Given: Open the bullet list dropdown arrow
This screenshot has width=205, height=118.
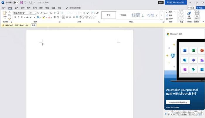Looking at the screenshot, I should pyautogui.click(x=66, y=13).
